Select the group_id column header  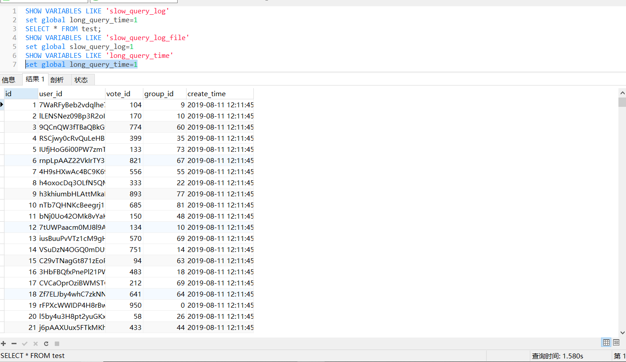[165, 94]
